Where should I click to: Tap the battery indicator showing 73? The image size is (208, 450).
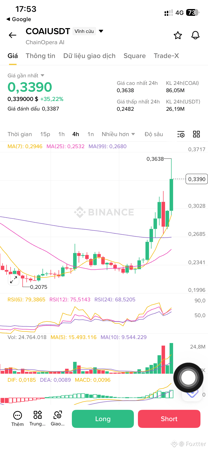pyautogui.click(x=192, y=13)
